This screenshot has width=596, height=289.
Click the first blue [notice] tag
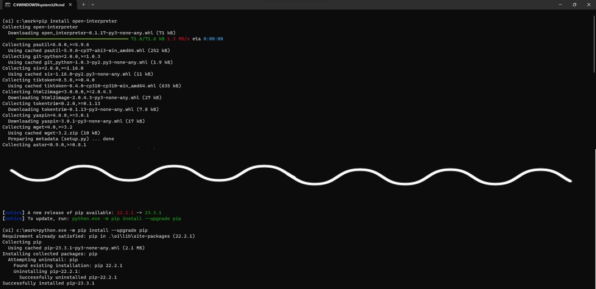point(13,213)
